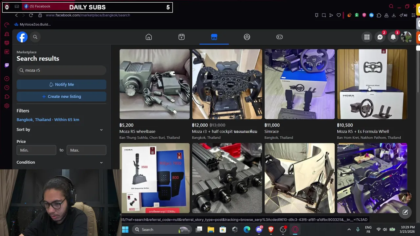Bookmark page with the heart icon
The image size is (420, 236).
[339, 15]
